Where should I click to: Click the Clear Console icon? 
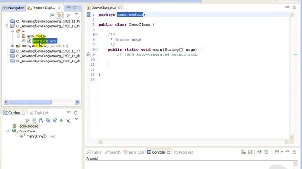coord(243,152)
